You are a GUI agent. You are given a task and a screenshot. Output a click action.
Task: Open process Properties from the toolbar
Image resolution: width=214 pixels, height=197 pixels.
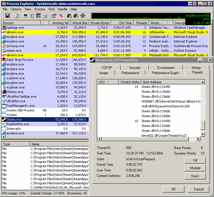click(54, 16)
